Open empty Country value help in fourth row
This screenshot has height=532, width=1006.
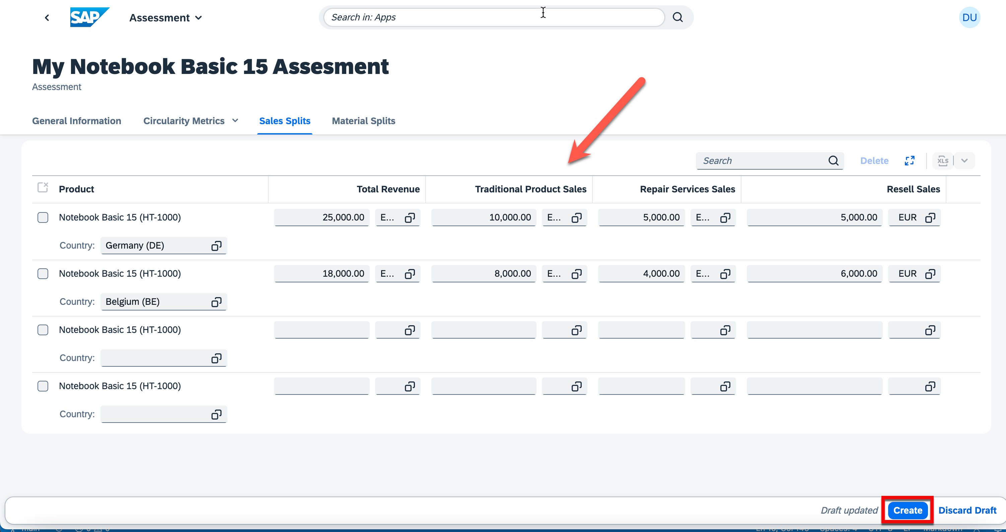216,415
